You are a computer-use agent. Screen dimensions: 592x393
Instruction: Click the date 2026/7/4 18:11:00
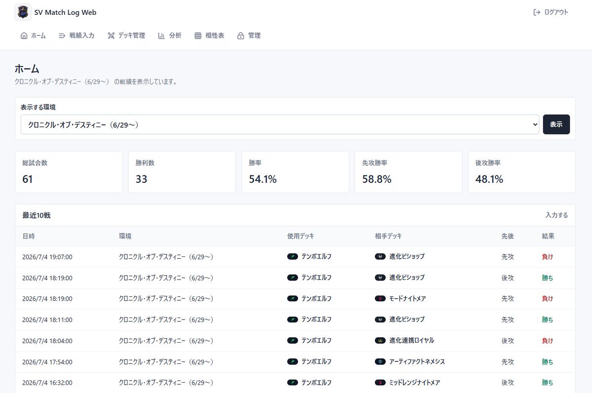point(47,320)
